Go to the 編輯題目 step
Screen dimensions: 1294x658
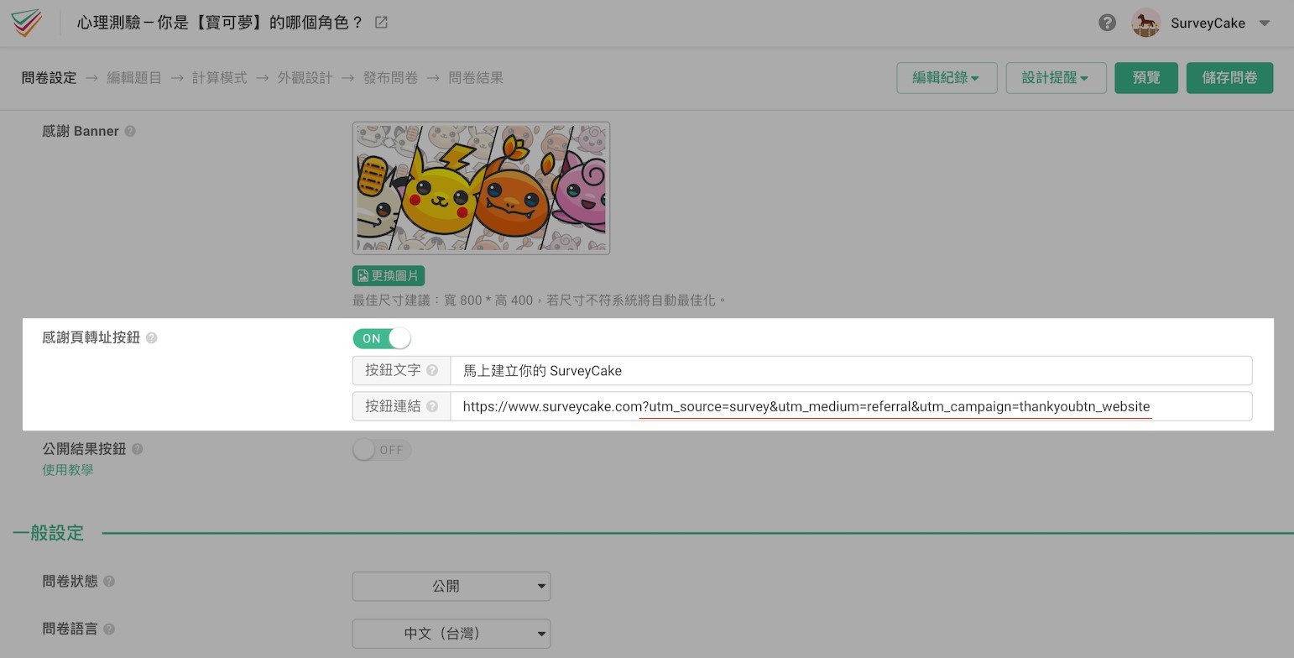[x=134, y=78]
